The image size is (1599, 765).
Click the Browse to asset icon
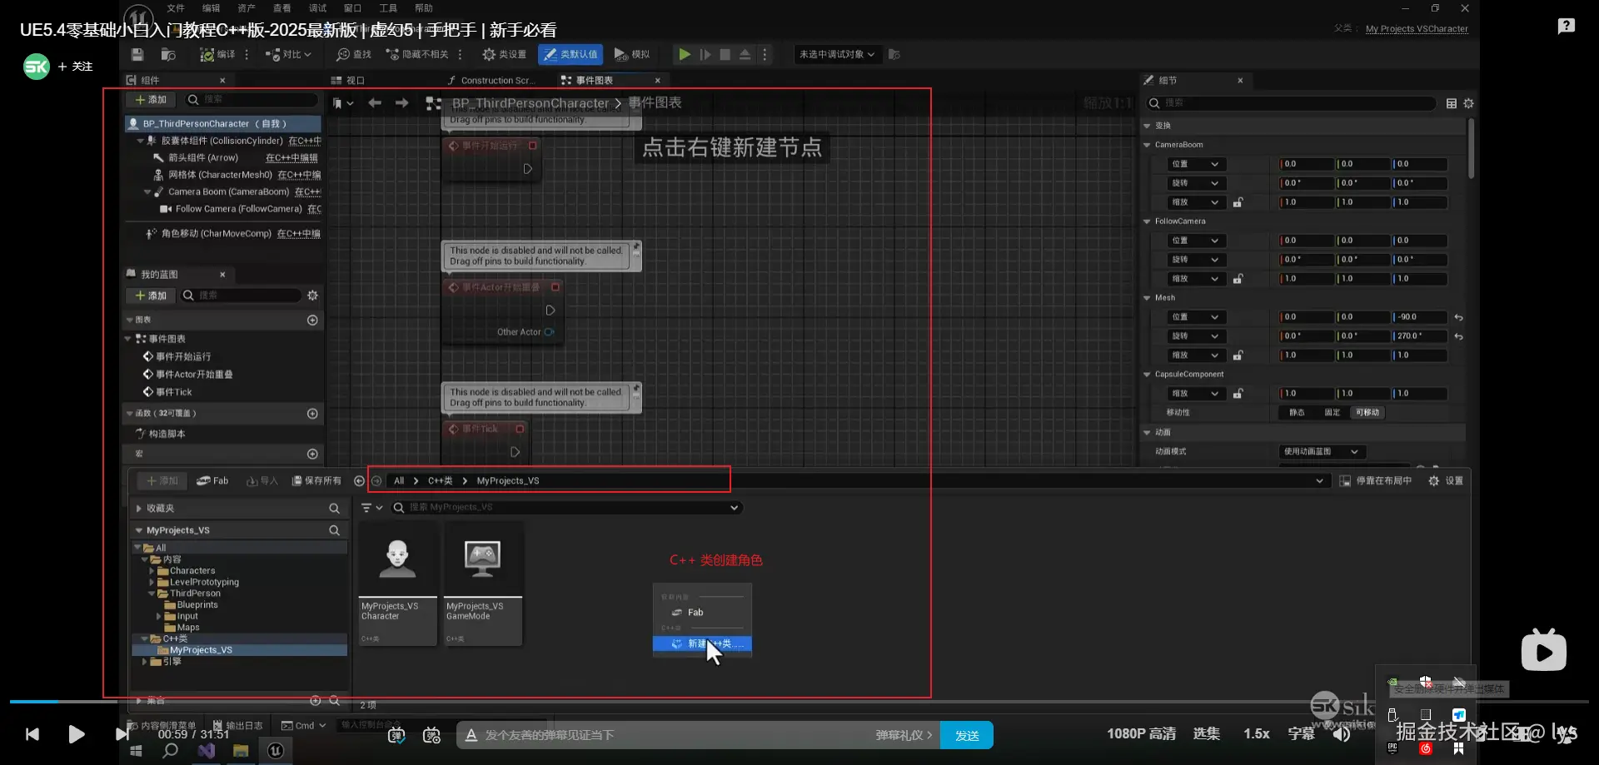click(168, 54)
